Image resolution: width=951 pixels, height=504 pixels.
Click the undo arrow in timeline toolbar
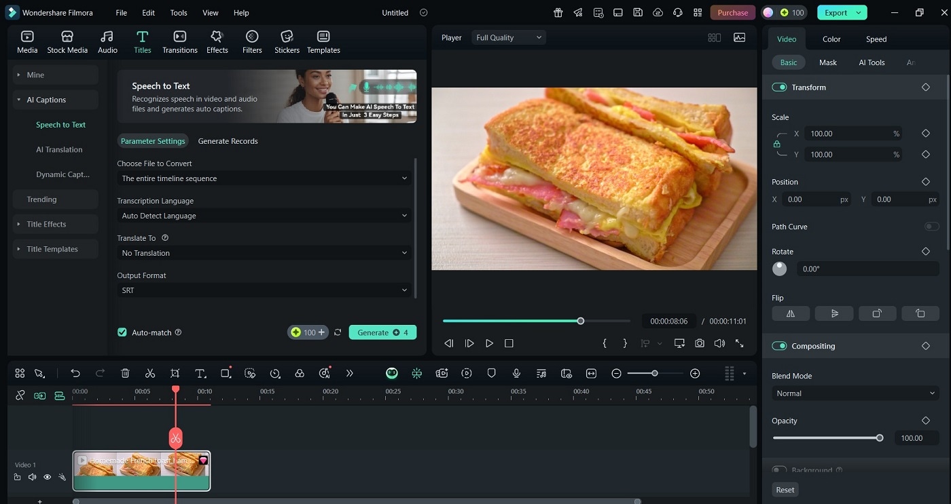[x=75, y=373]
